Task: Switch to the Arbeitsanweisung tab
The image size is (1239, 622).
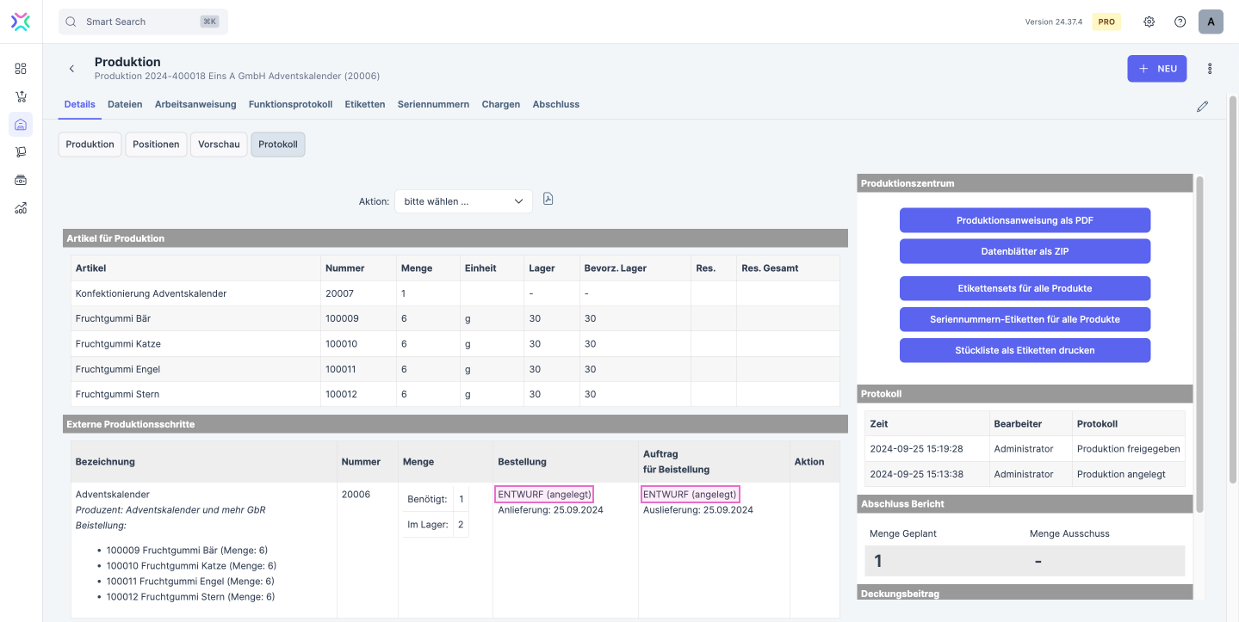Action: (x=195, y=104)
